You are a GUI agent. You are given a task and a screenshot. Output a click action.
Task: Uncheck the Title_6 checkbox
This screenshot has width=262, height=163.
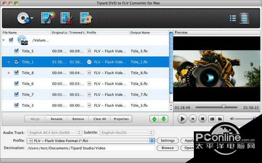point(16,84)
